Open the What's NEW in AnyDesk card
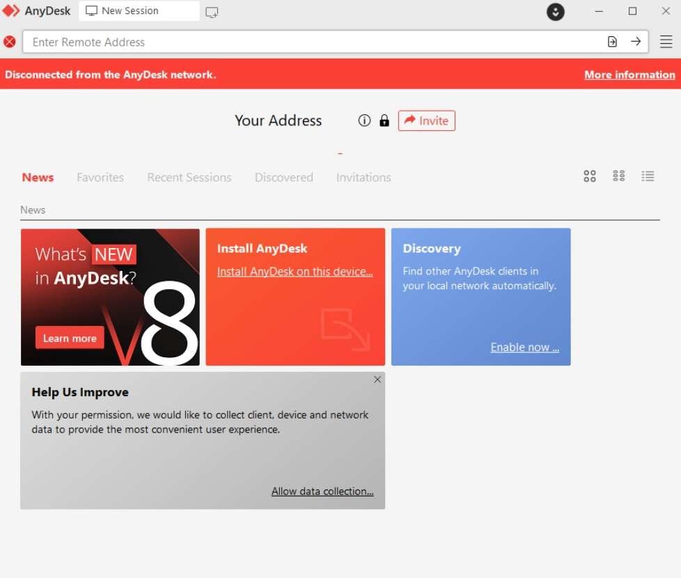This screenshot has height=578, width=681. point(110,297)
